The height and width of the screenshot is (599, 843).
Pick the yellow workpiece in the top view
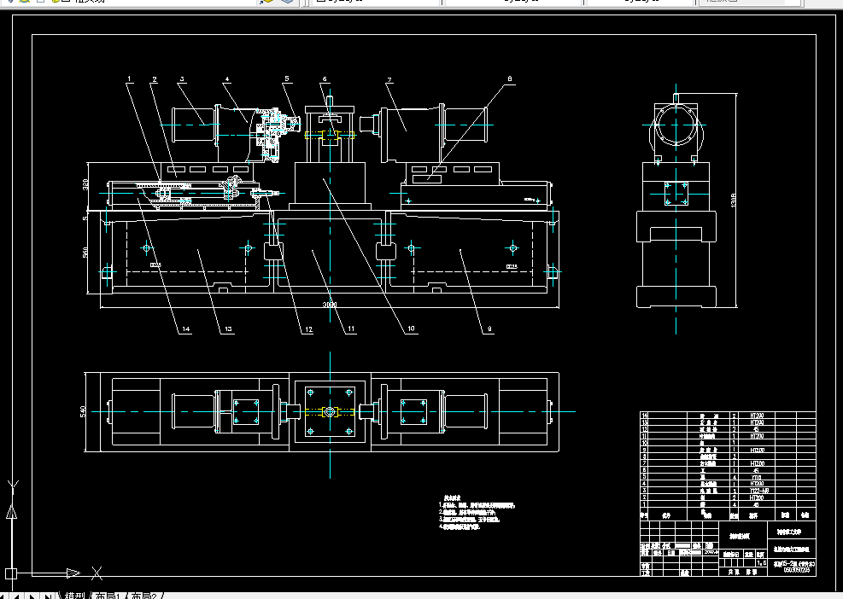(330, 412)
